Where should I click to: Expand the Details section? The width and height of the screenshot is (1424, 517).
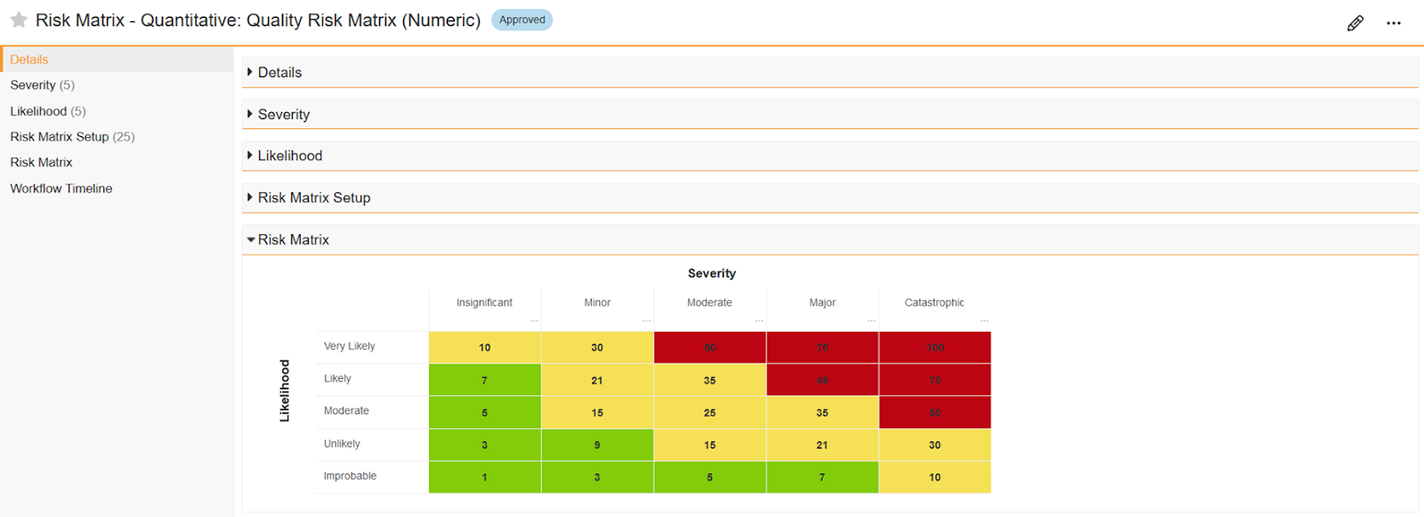click(279, 73)
